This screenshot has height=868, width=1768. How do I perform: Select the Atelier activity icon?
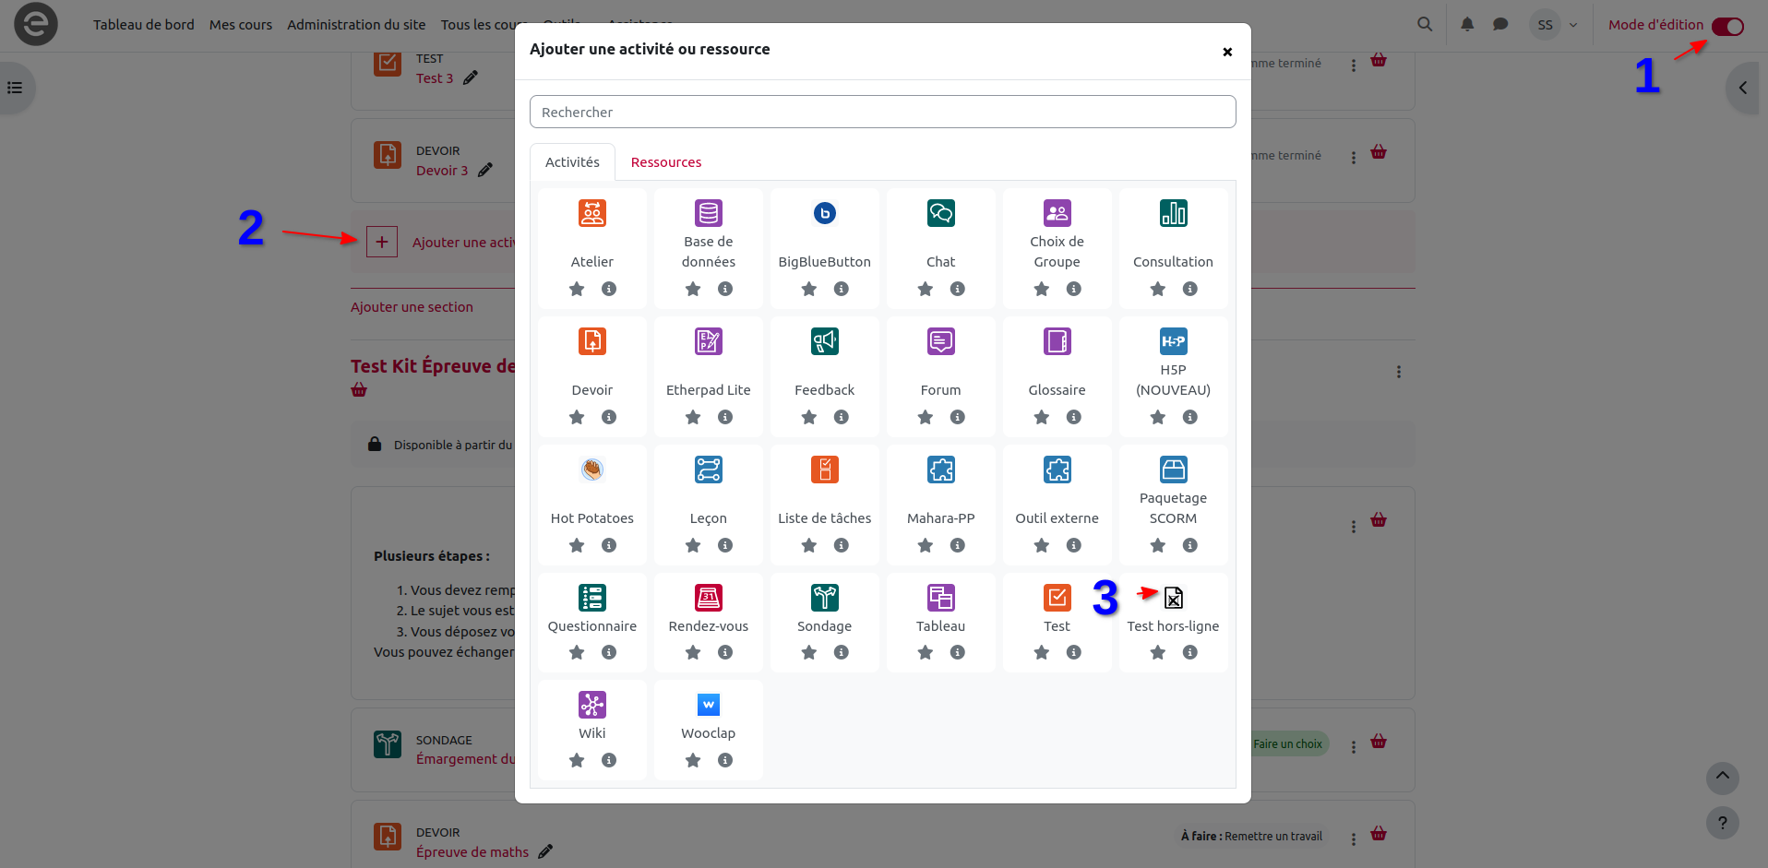coord(591,214)
